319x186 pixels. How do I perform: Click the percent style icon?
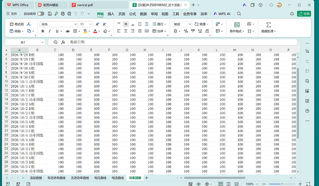(186, 31)
